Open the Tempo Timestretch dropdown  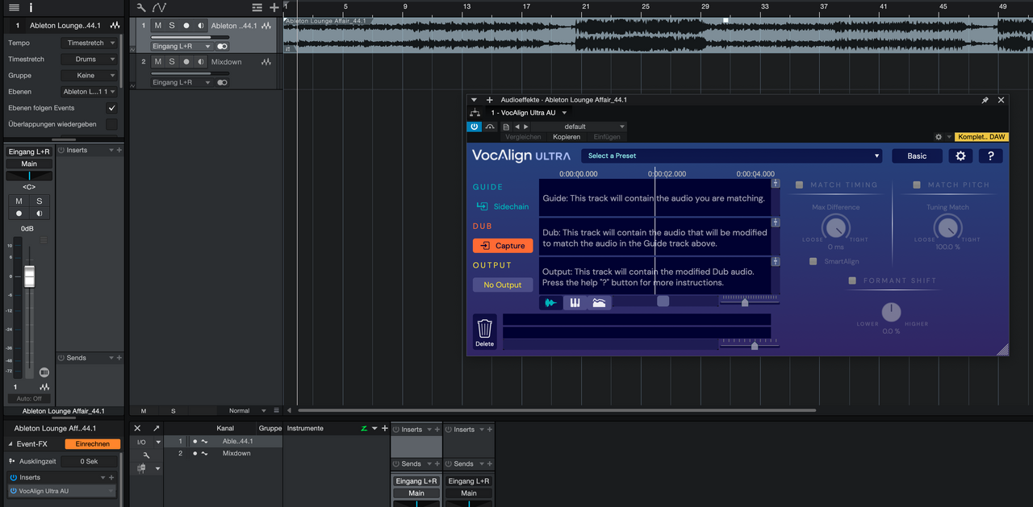click(90, 43)
